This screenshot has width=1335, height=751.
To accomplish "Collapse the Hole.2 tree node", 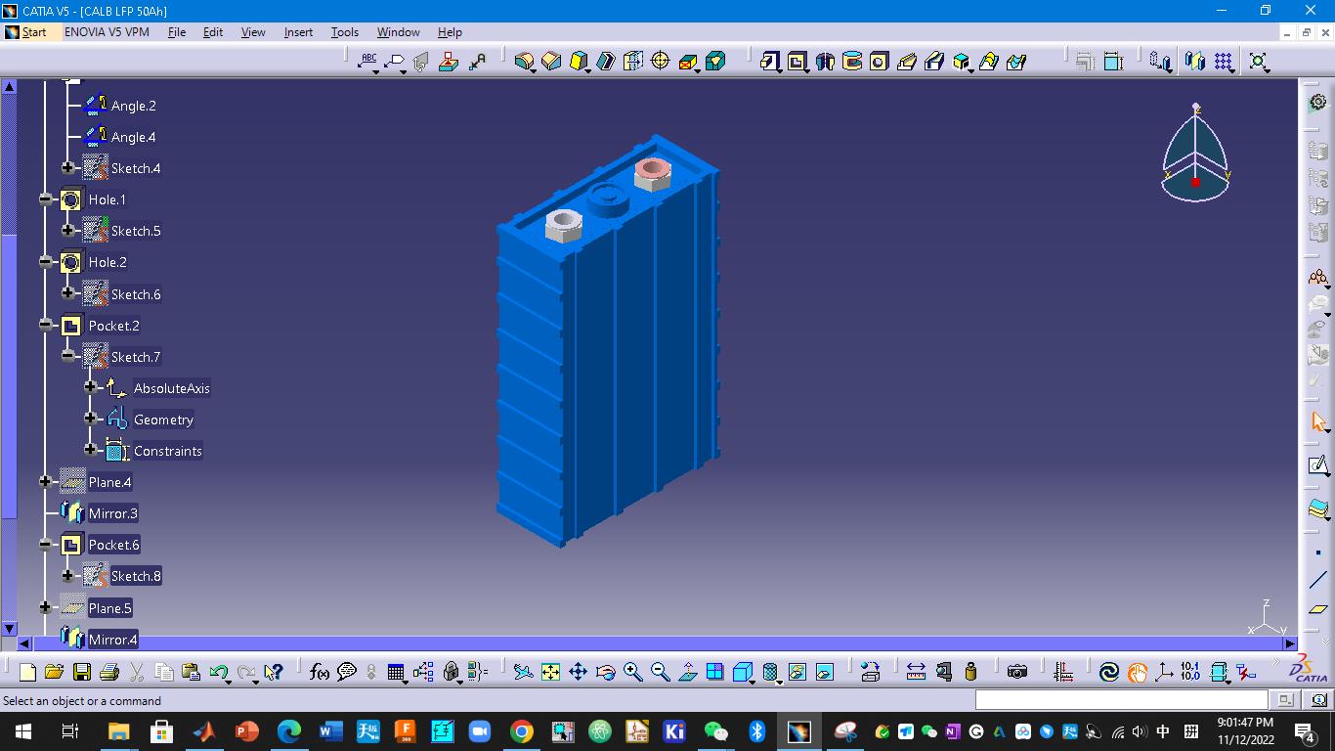I will point(46,262).
